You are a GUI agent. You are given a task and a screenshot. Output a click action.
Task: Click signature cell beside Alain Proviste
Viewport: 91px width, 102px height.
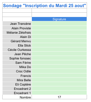coord(59,28)
